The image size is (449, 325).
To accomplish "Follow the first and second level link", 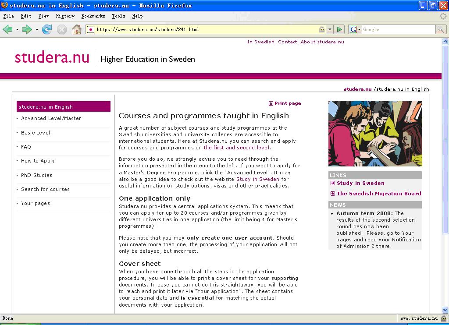I will point(237,148).
